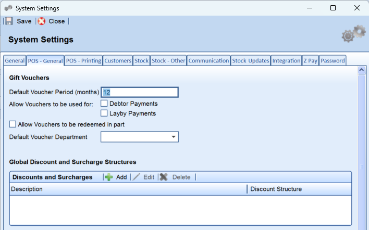Click the scroll up arrow icon
This screenshot has width=369, height=230.
(362, 70)
